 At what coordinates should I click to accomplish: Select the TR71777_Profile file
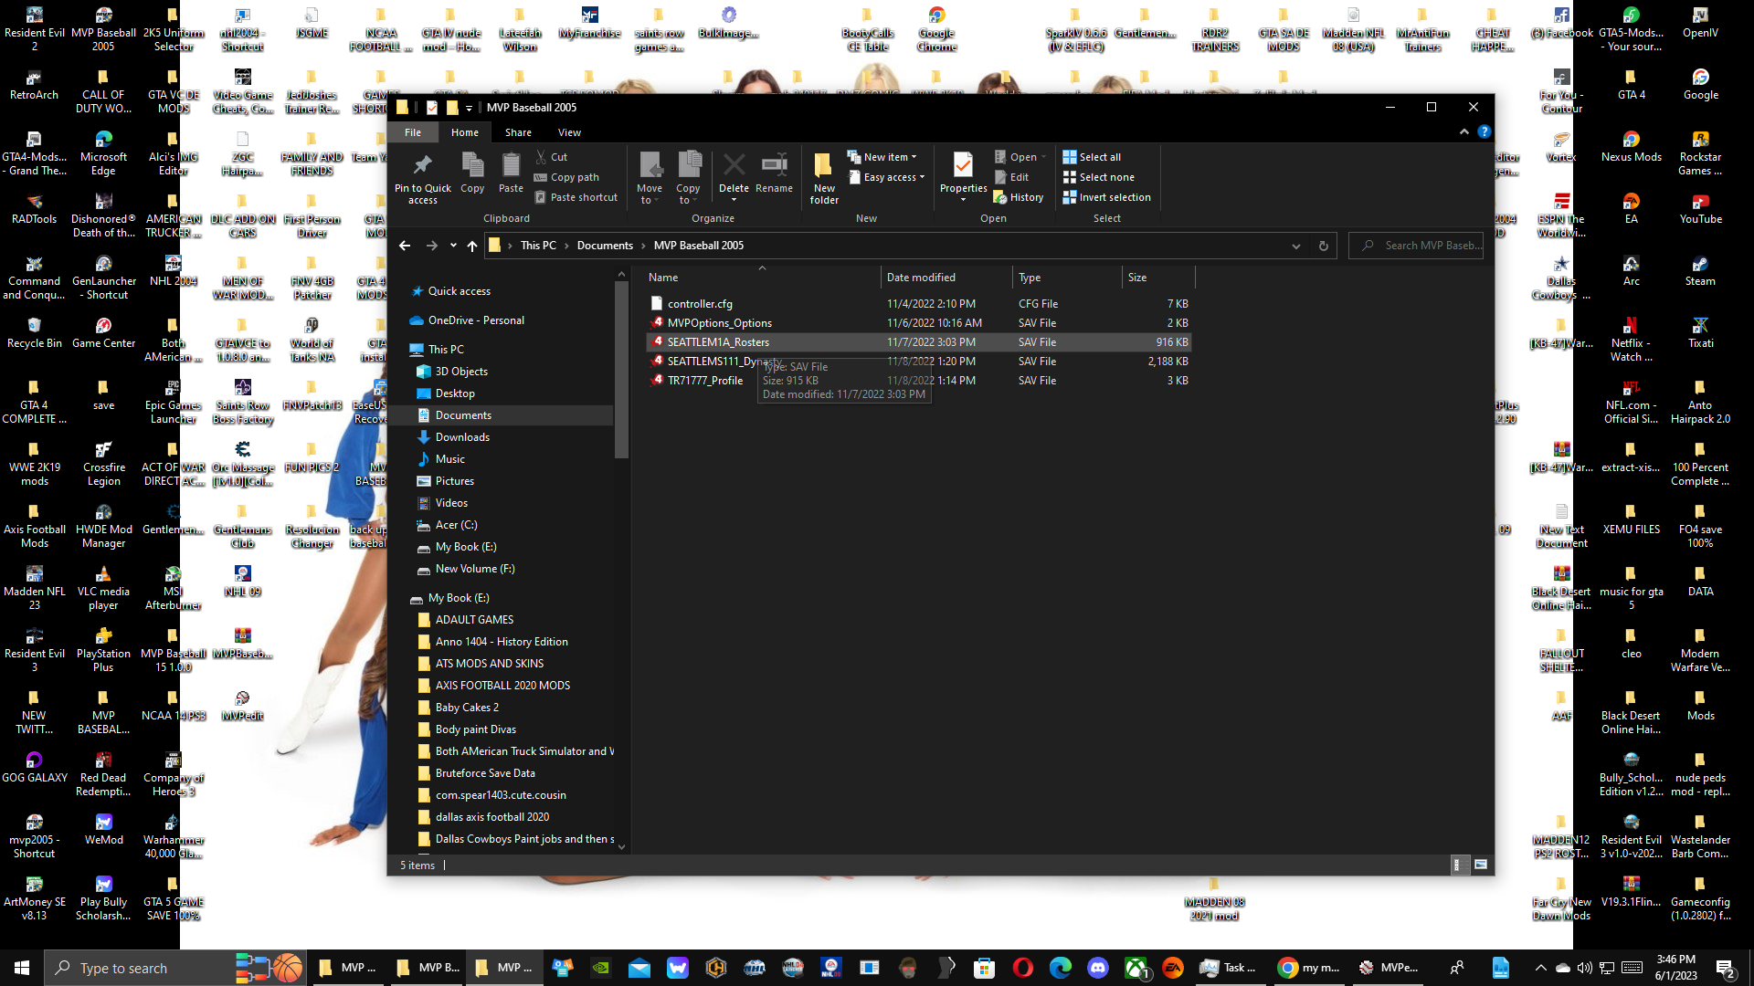point(918,381)
